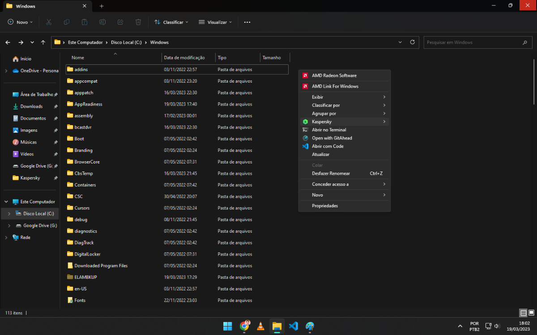537x335 pixels.
Task: Click the Cut scissors icon in toolbar
Action: 49,22
